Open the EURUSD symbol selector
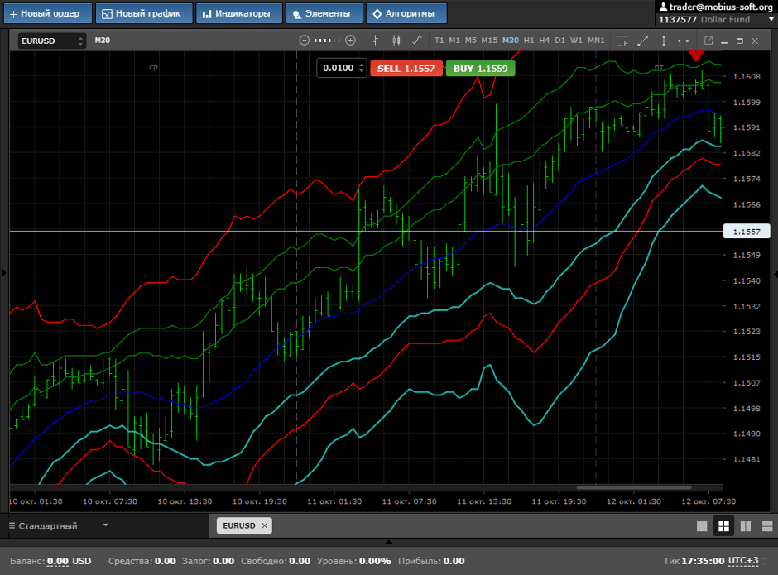Screen dimensions: 778x575 coord(52,41)
